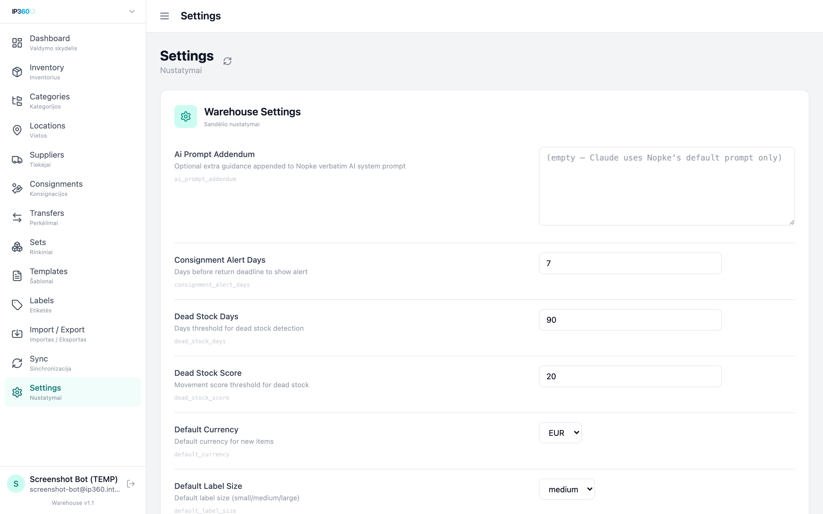The image size is (823, 514).
Task: Click the dead_stock_score key text
Action: pos(202,398)
